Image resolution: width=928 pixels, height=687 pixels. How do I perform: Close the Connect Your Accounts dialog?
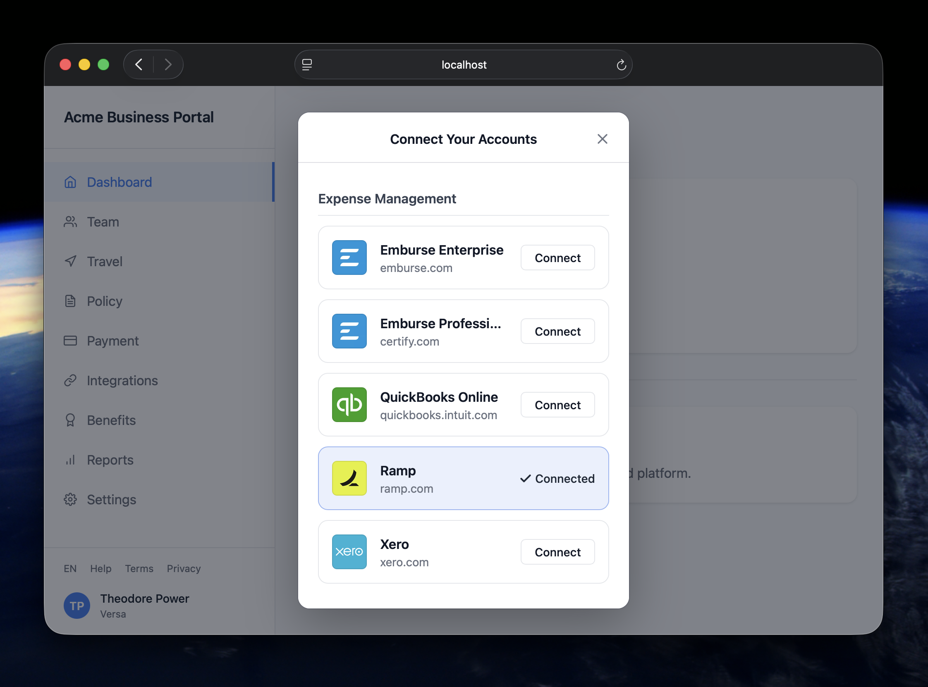tap(602, 139)
